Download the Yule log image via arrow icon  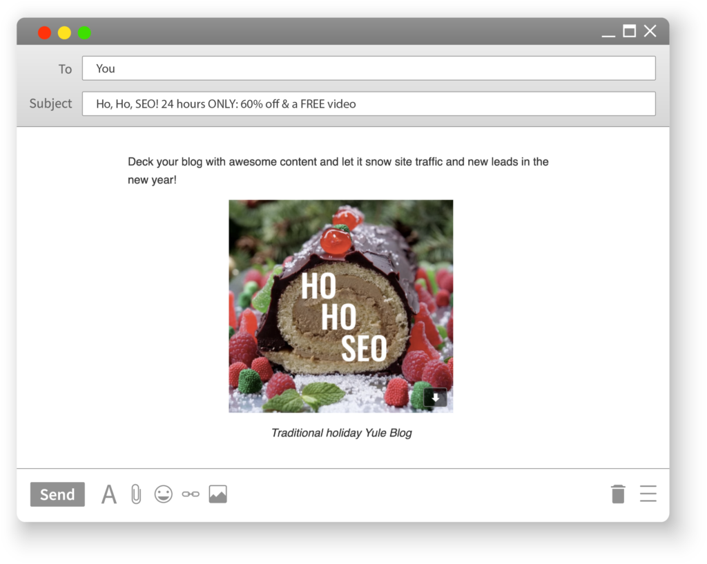pos(435,398)
